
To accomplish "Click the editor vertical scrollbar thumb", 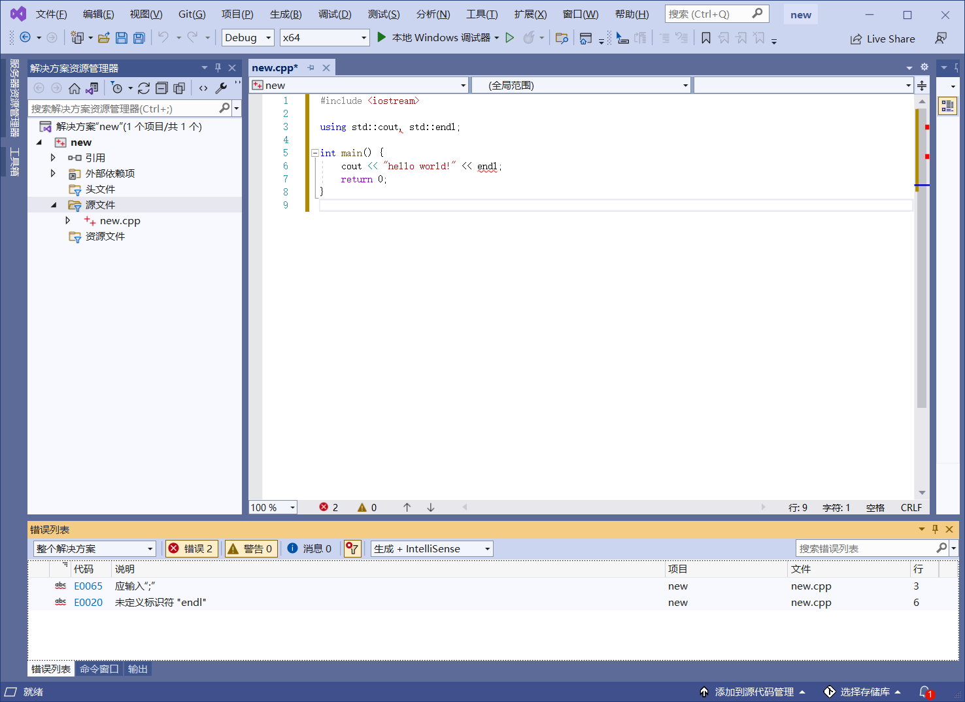I will [922, 258].
